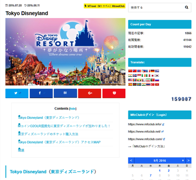Go to next month in calendar
The width and height of the screenshot is (196, 180).
tap(188, 160)
